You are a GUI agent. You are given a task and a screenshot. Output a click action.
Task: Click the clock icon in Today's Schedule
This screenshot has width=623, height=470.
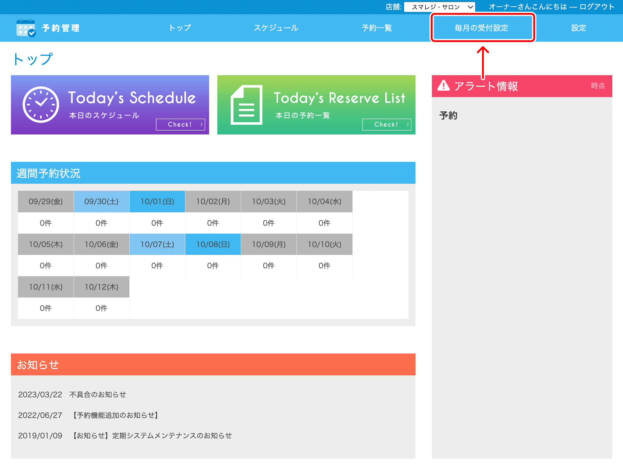tap(41, 105)
